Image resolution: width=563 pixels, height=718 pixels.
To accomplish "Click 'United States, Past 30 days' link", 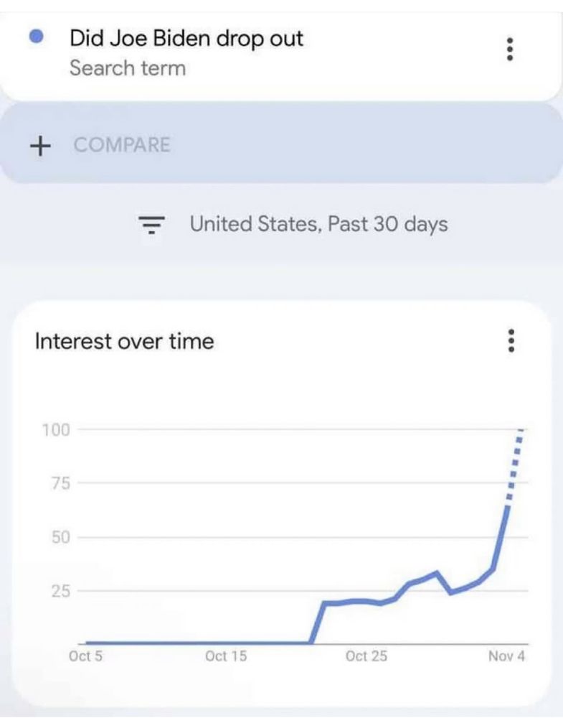I will click(x=321, y=224).
